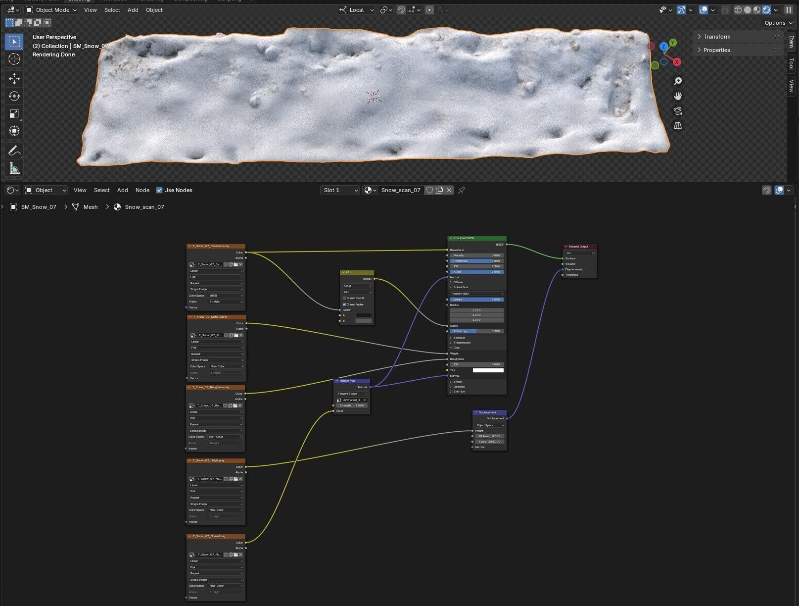
Task: Unlink Snow_scan_07 material with X button
Action: point(449,190)
